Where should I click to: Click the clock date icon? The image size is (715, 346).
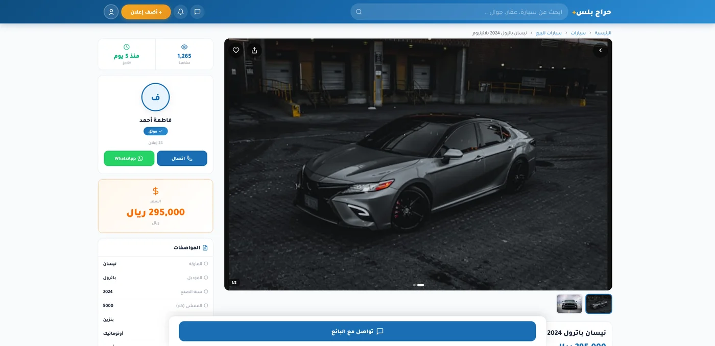point(127,47)
